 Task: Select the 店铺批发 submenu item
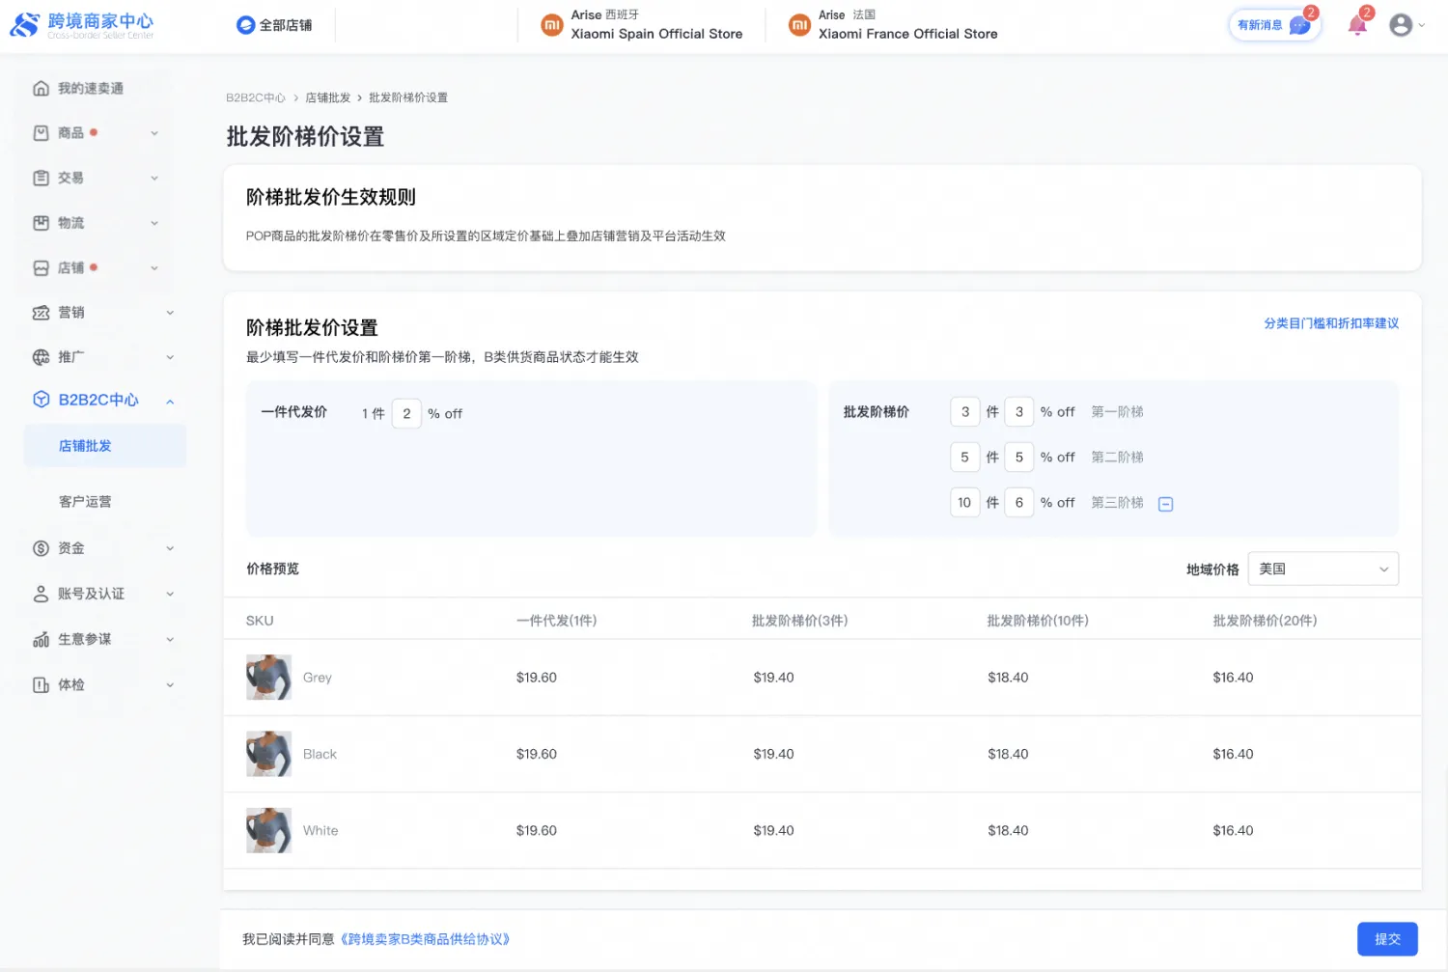point(85,446)
